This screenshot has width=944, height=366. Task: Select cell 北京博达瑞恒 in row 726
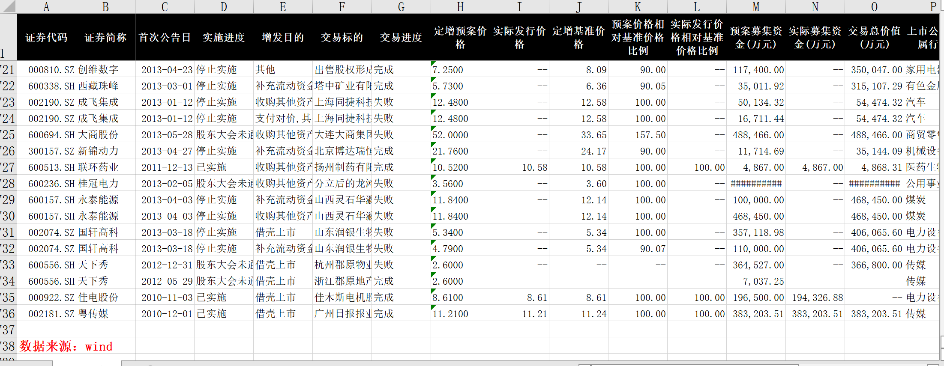tap(342, 151)
